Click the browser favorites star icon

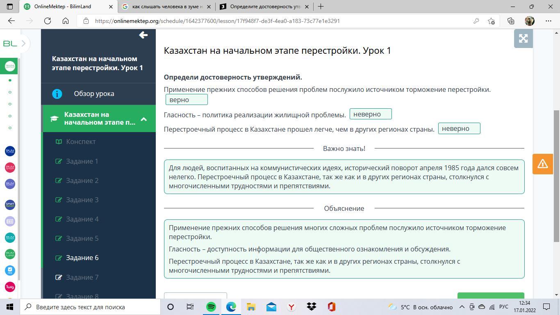pos(491,21)
